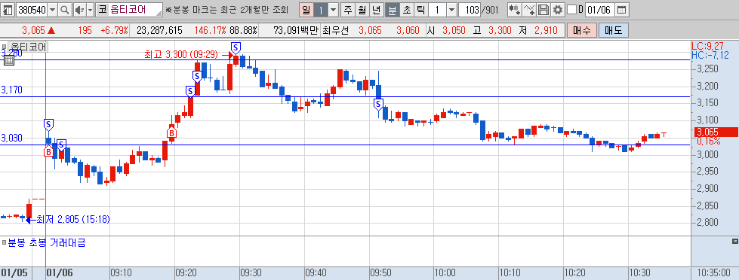Image resolution: width=739 pixels, height=280 pixels.
Task: Click the 146.17% volume ratio value
Action: click(x=210, y=31)
